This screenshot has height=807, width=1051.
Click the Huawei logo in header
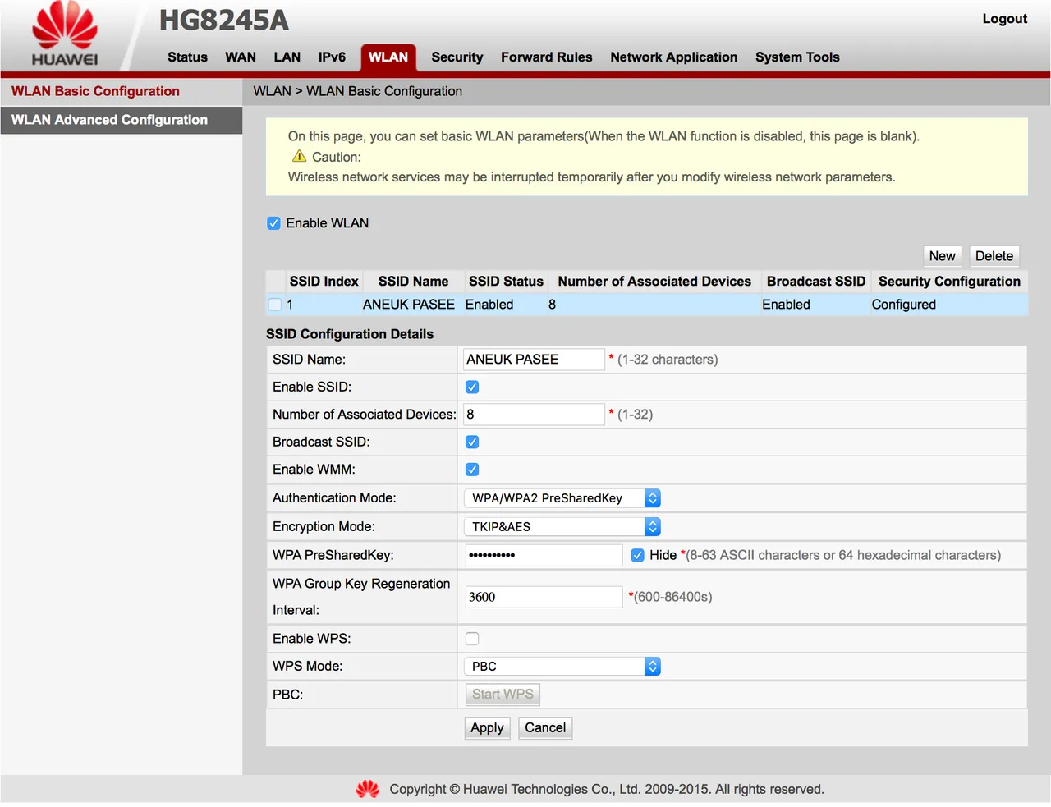point(65,34)
